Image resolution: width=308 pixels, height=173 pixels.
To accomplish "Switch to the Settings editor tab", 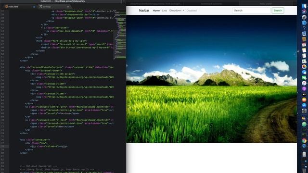I will click(x=54, y=6).
